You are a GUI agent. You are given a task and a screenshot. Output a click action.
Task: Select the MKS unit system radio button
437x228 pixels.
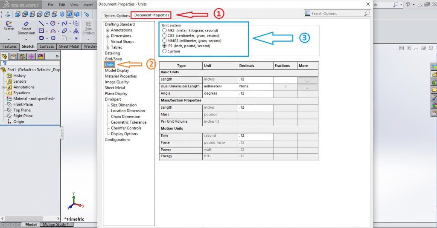pos(164,30)
